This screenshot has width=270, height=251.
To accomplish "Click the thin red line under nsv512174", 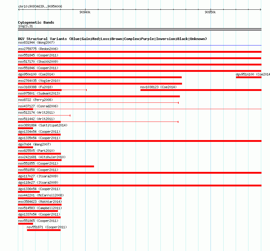I will (44, 115).
